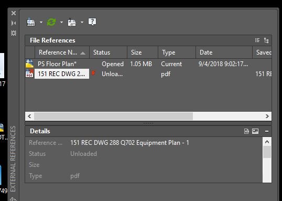The width and height of the screenshot is (282, 201).
Task: Select the 151 REC DWG 2... reference row
Action: coord(148,74)
